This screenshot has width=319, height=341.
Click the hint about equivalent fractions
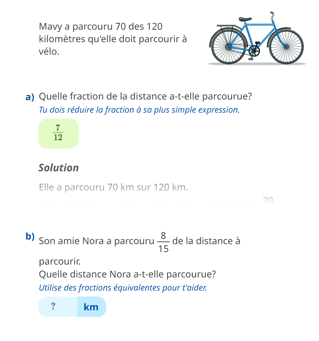click(x=123, y=288)
